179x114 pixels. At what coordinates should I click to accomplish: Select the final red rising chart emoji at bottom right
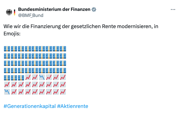(63, 92)
